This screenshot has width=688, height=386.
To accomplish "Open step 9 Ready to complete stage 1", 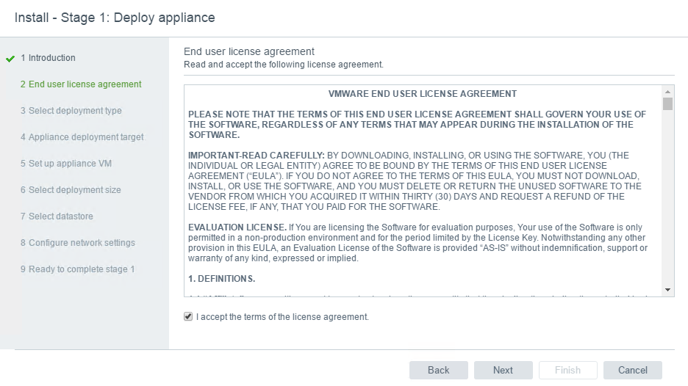I will coord(77,269).
